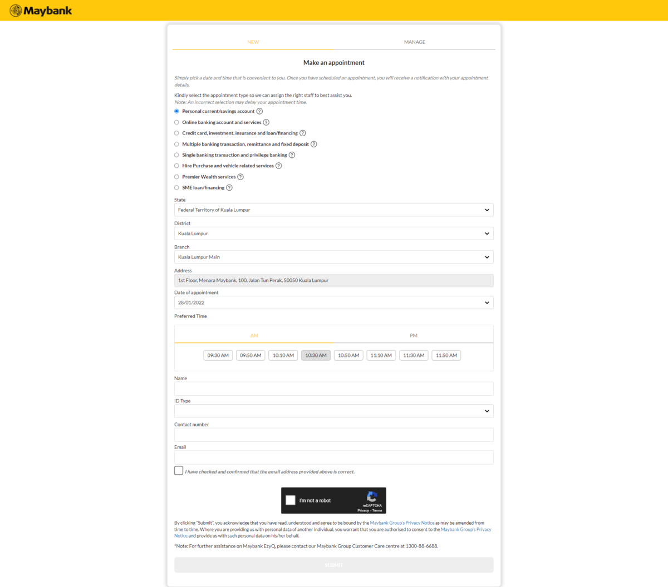Click the SUBMIT button
Viewport: 668px width, 587px height.
click(x=334, y=565)
